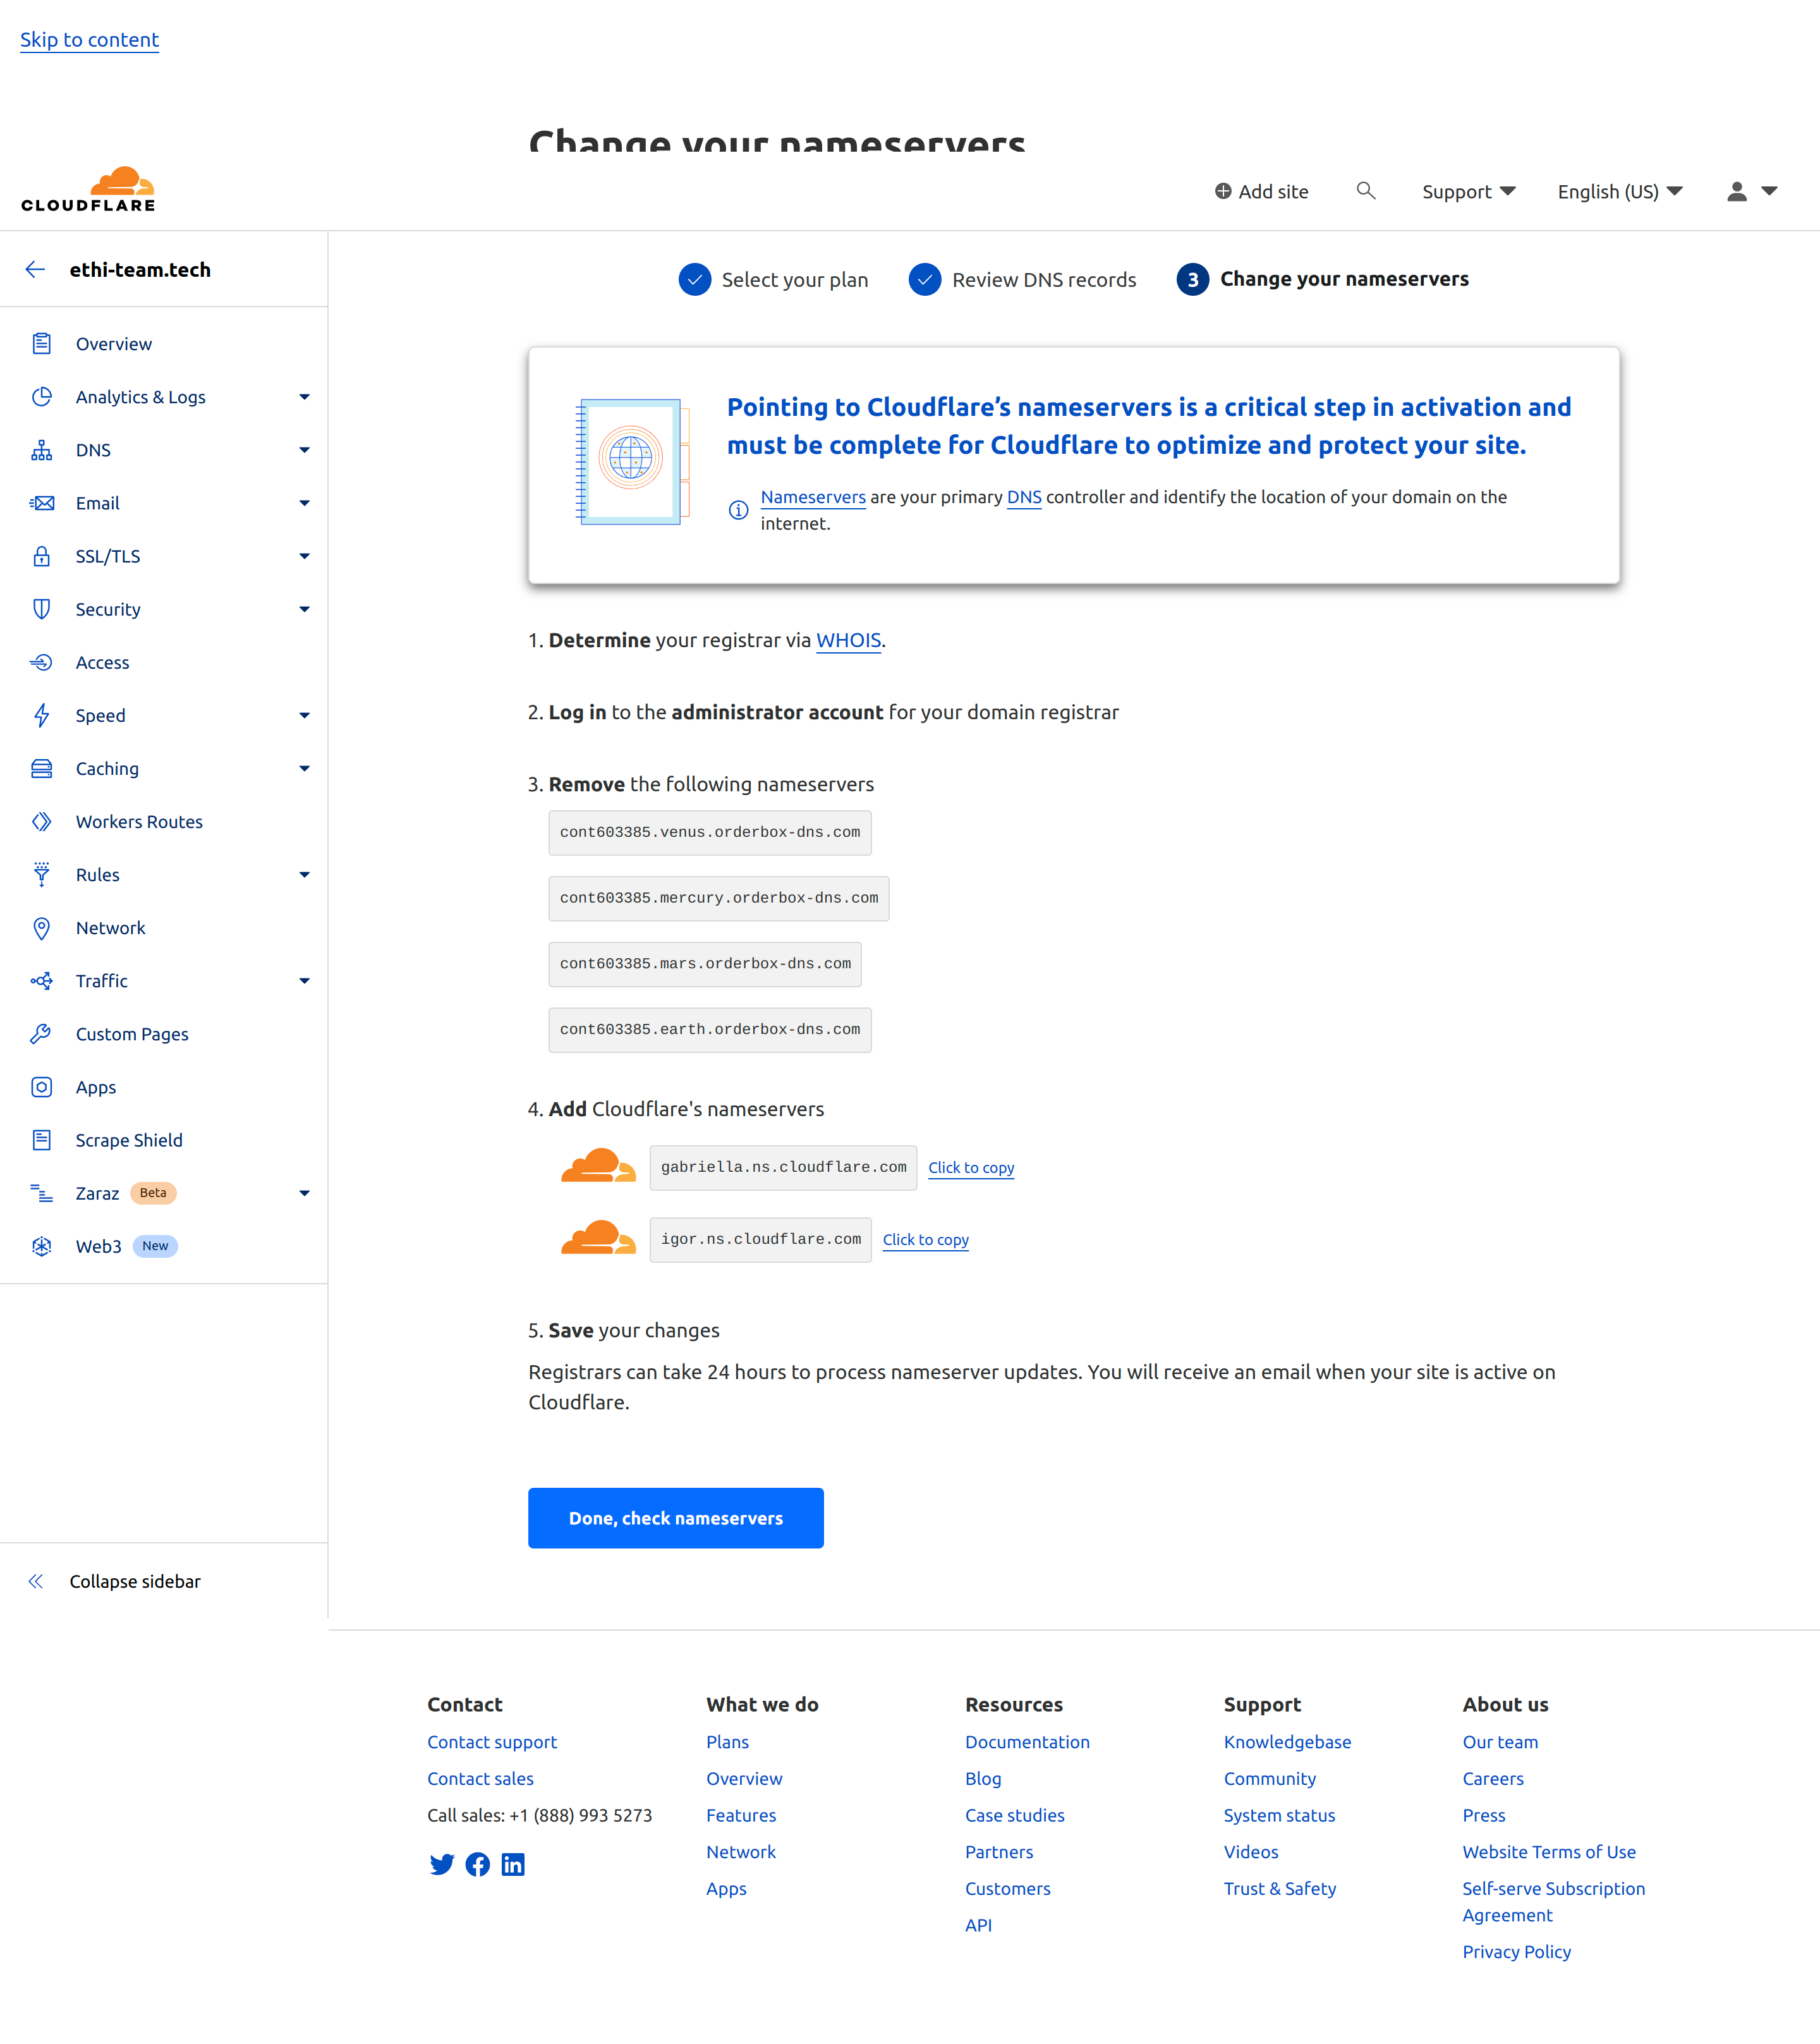This screenshot has width=1820, height=2044.
Task: Click the Email envelope icon
Action: [41, 502]
